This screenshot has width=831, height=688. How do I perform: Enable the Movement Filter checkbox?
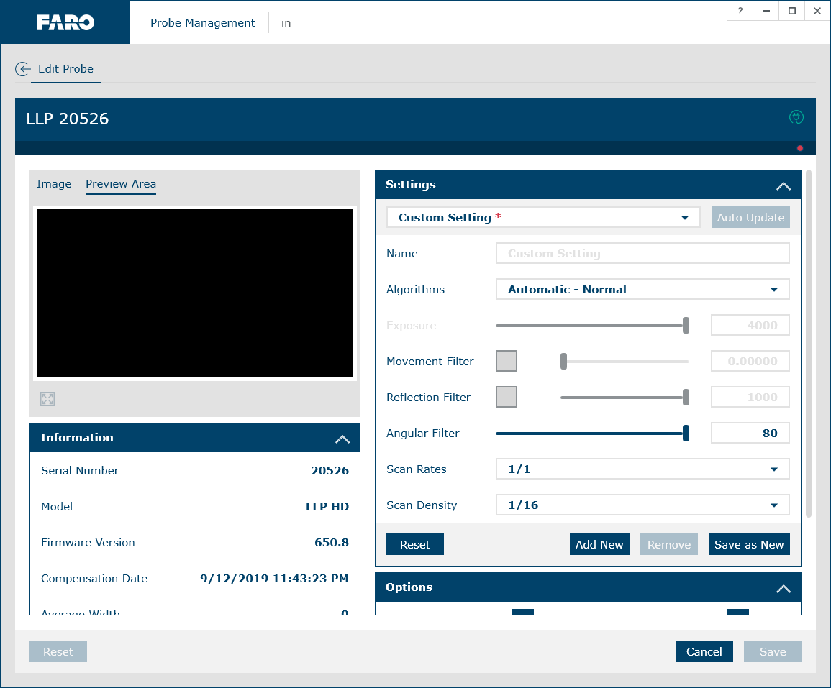click(x=507, y=361)
